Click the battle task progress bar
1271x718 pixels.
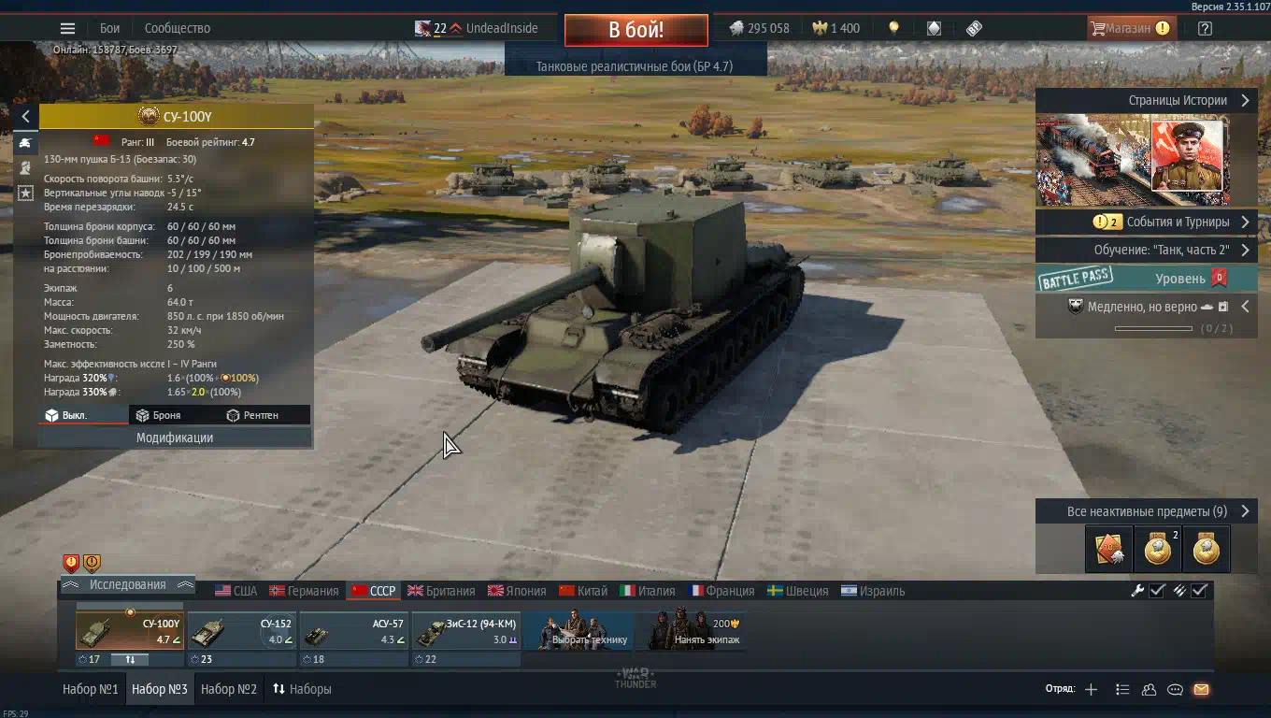1153,328
